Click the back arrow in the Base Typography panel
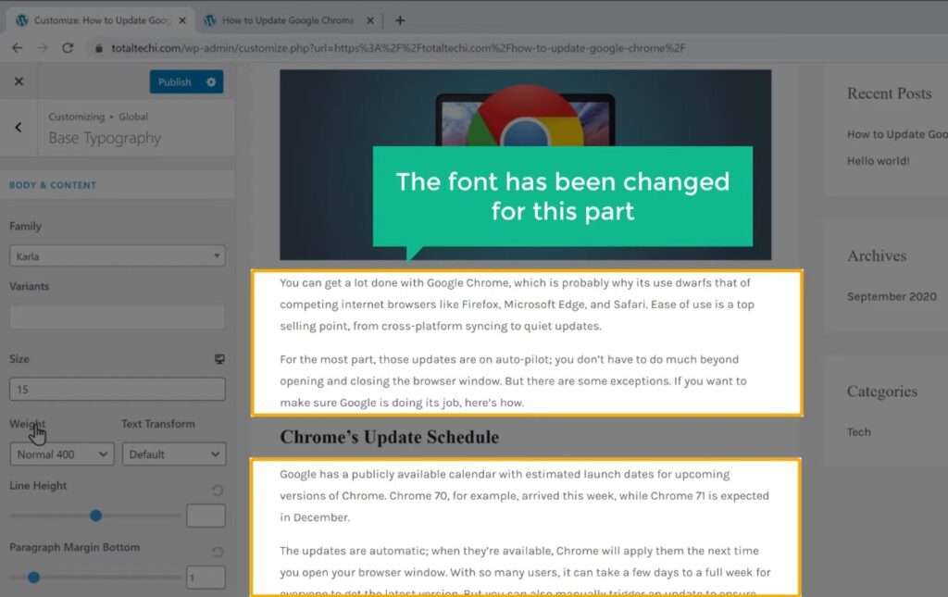The width and height of the screenshot is (948, 597). (19, 127)
